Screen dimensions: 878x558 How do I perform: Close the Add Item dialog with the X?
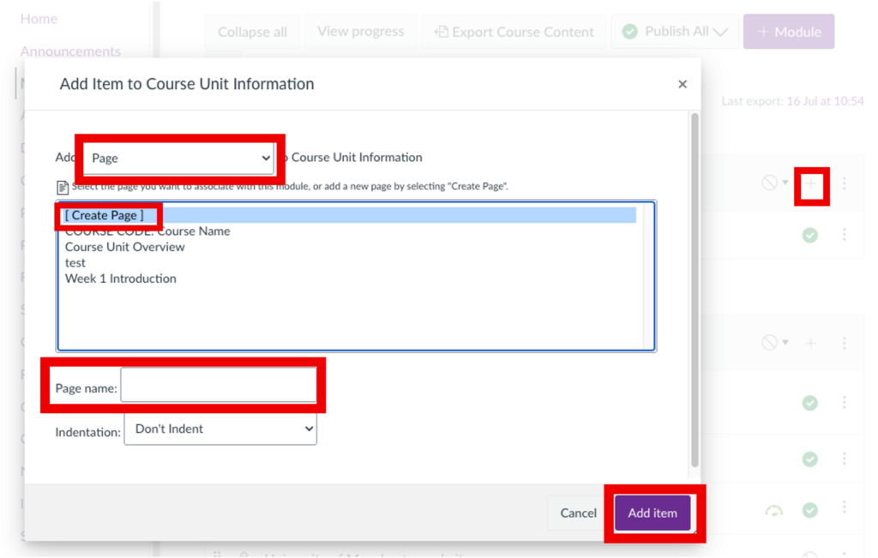pos(683,84)
